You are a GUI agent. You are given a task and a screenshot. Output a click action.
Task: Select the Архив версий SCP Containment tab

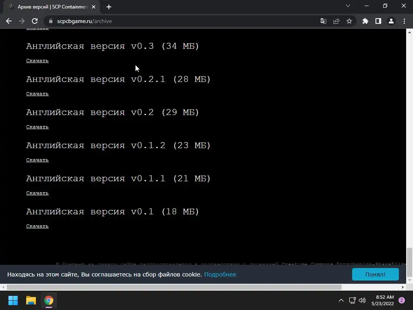point(52,7)
